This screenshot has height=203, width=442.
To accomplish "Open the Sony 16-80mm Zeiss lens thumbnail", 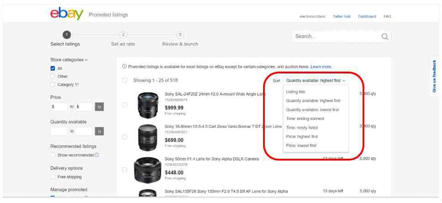I will 147,135.
